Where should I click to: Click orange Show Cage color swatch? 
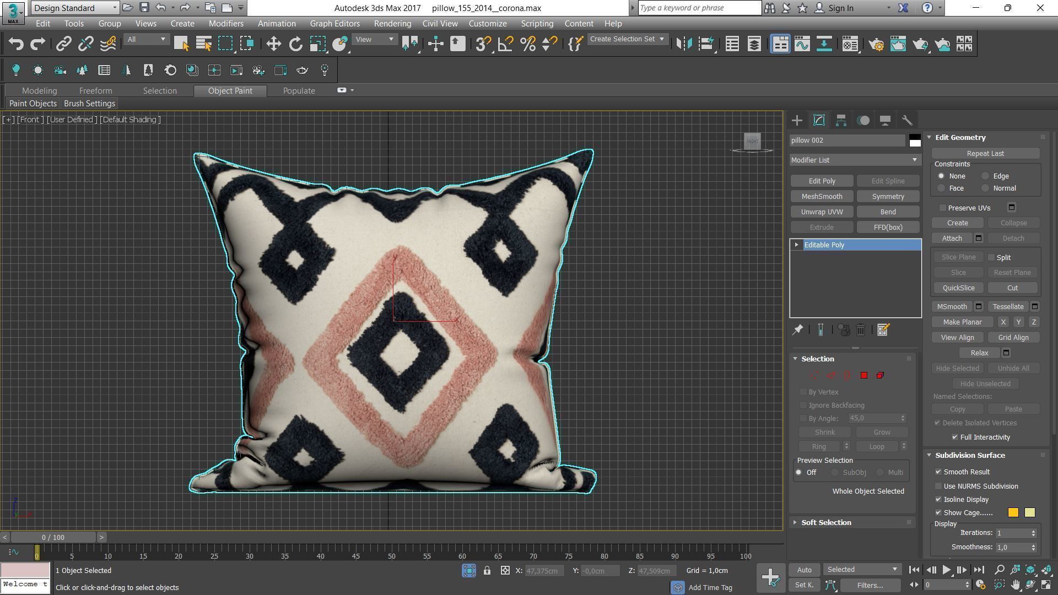[1013, 513]
